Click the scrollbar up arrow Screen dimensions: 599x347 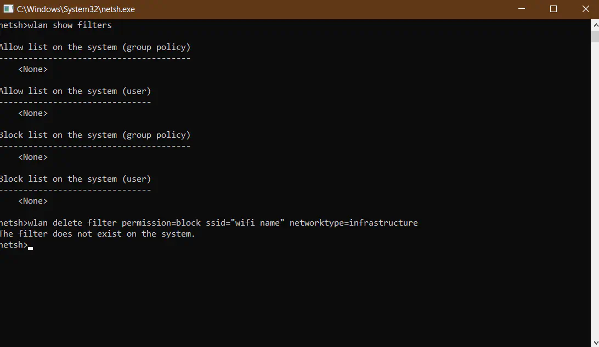(595, 24)
